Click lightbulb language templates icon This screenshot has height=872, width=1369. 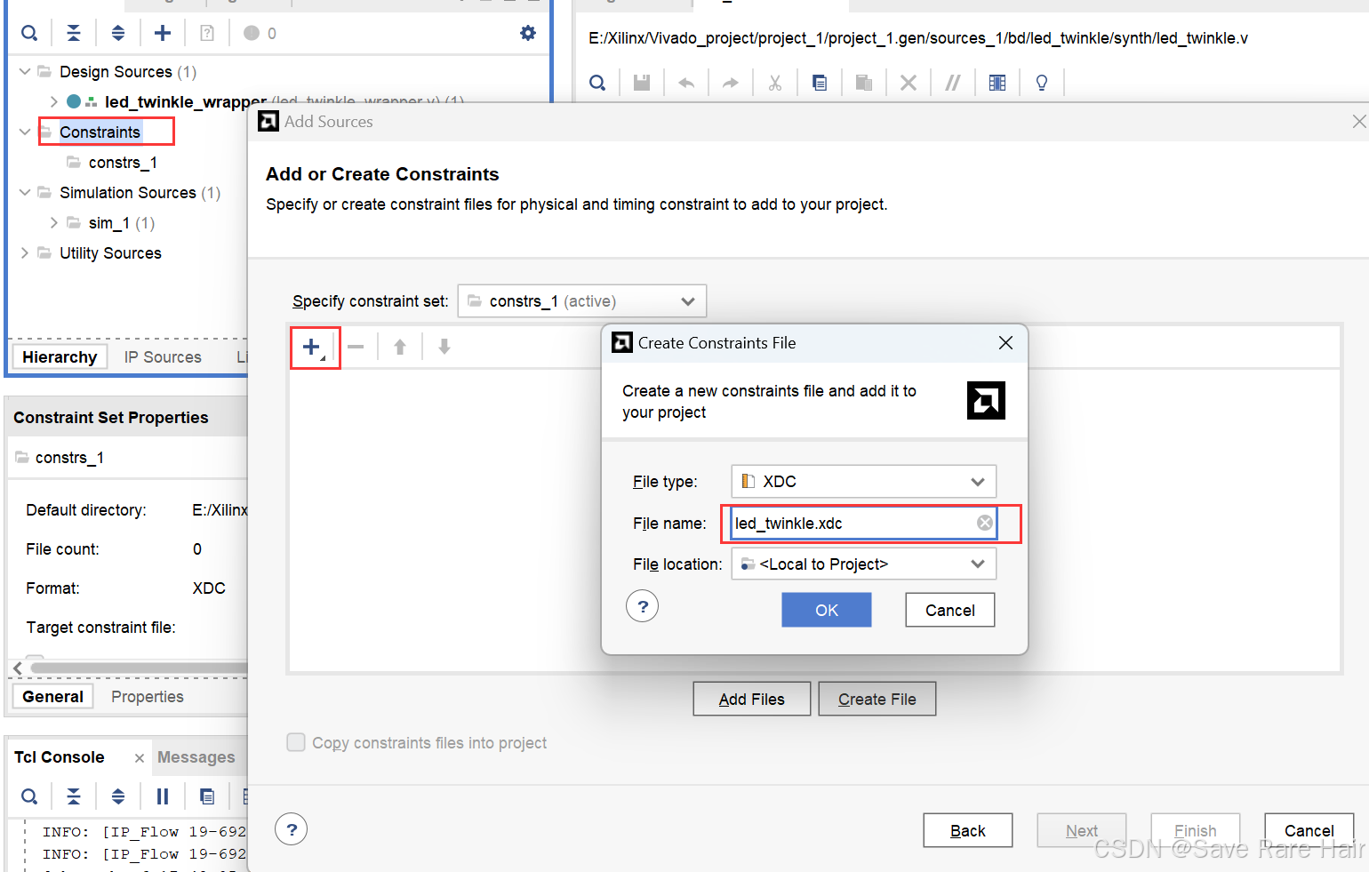coord(1042,83)
